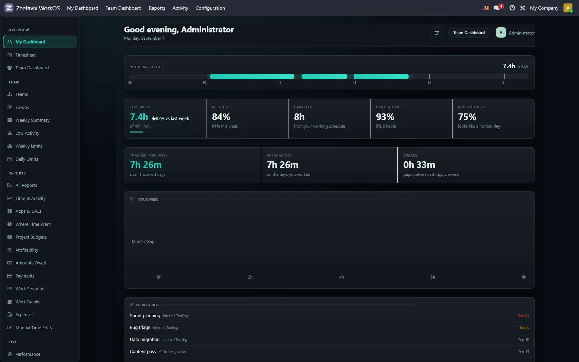Image resolution: width=579 pixels, height=362 pixels.
Task: Click the Tracked This Week 7h 26m card
Action: 193,165
